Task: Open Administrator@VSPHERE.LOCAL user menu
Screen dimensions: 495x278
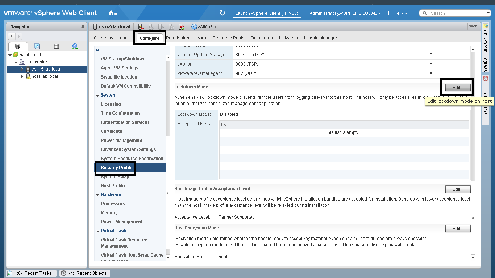Action: (345, 13)
